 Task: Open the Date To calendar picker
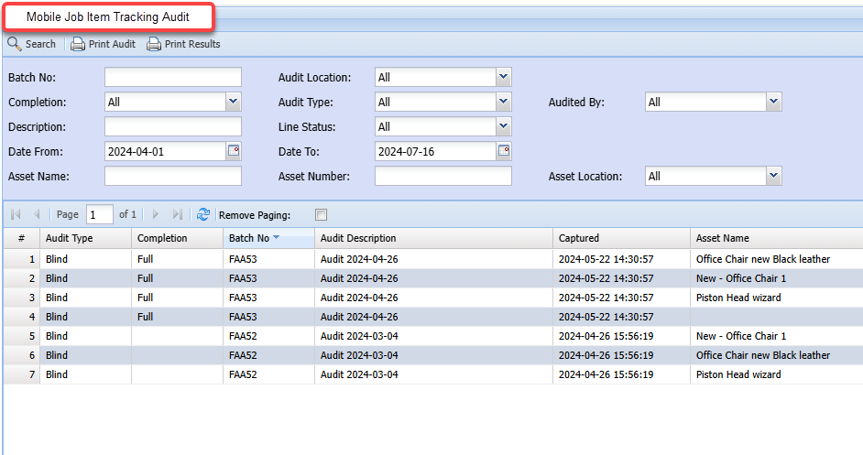(x=504, y=151)
